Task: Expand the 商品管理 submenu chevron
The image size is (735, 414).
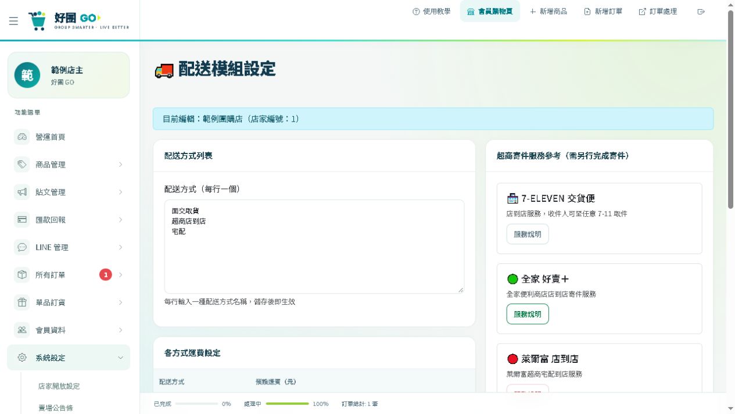Action: (x=120, y=165)
